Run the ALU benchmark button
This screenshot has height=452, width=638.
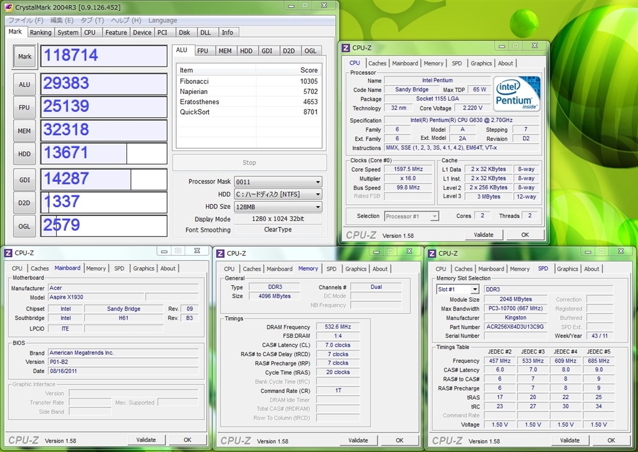pyautogui.click(x=24, y=84)
